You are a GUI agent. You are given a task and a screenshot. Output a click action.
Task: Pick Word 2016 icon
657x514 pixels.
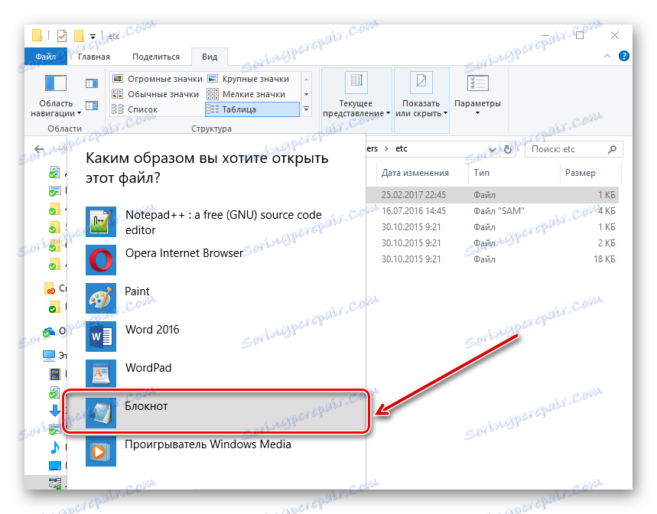tap(101, 337)
